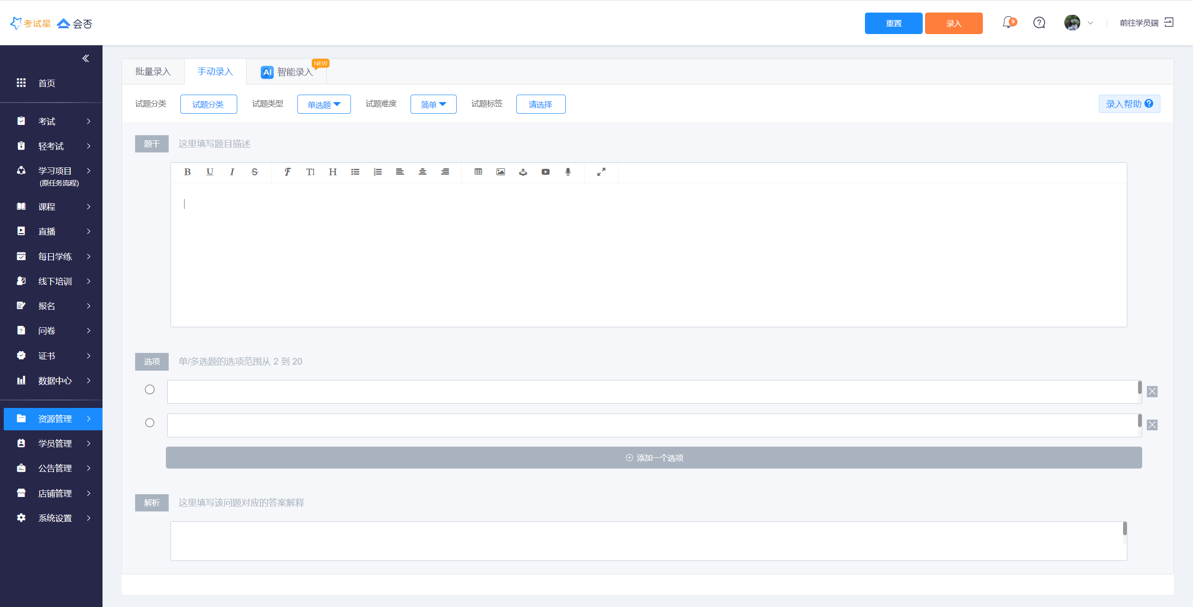Click the 解析 answer explanation text field

coord(648,541)
